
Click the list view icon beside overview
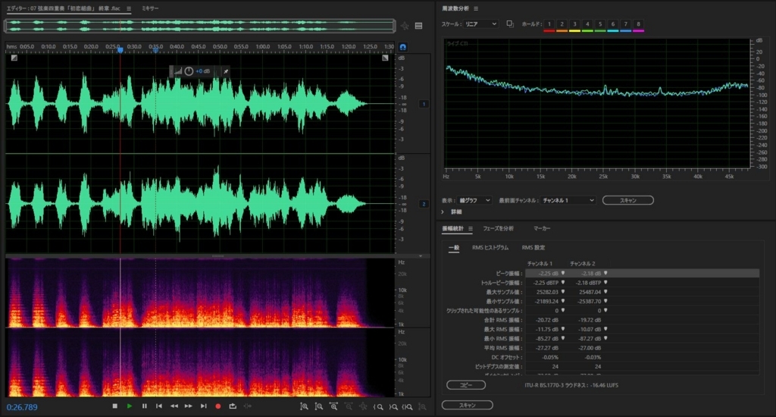418,26
